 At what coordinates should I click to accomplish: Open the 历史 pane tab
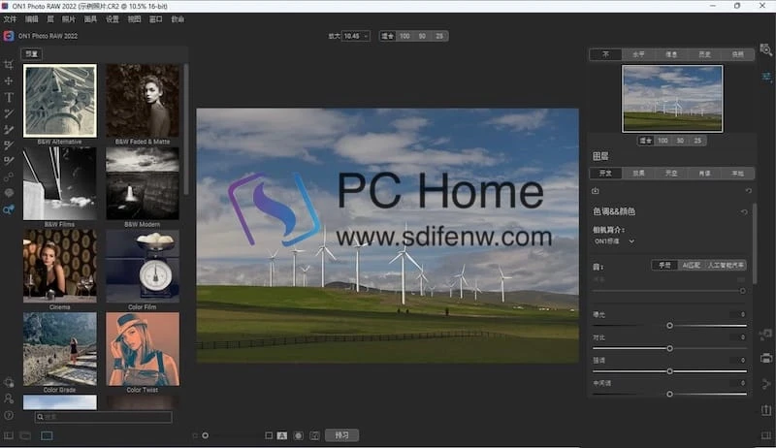click(x=705, y=54)
